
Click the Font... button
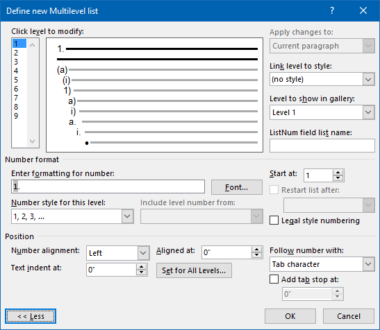(x=236, y=187)
